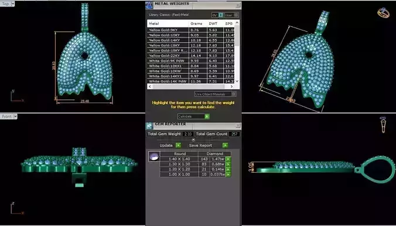Select the White Gold:9K PdW row

191,61
